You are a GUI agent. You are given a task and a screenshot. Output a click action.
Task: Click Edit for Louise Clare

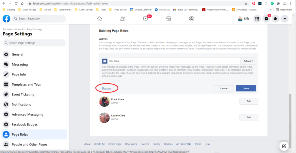249,117
